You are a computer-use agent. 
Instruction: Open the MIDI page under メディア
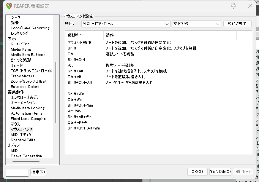point(14,150)
